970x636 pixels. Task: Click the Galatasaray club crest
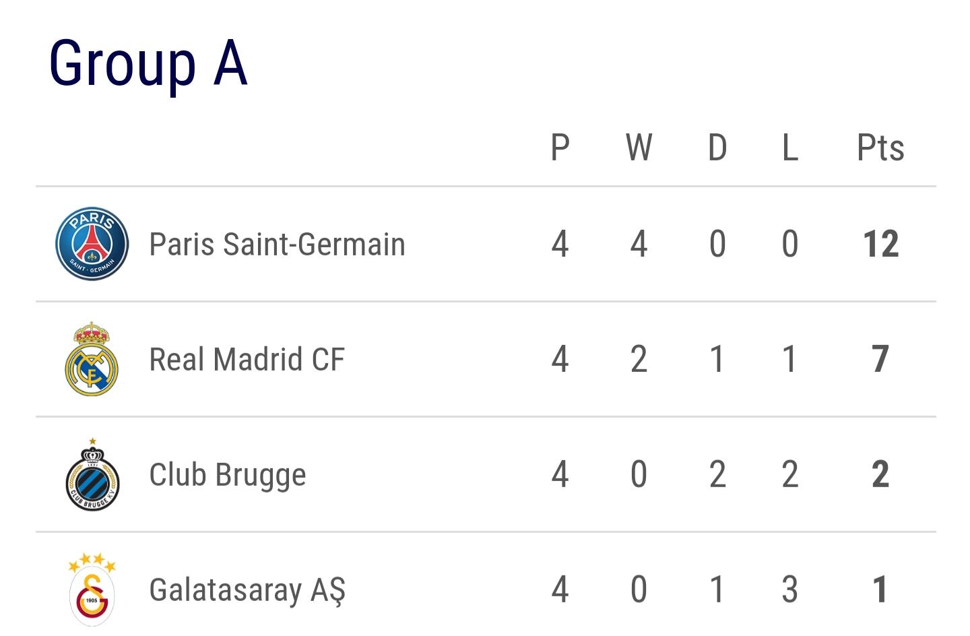click(x=92, y=590)
